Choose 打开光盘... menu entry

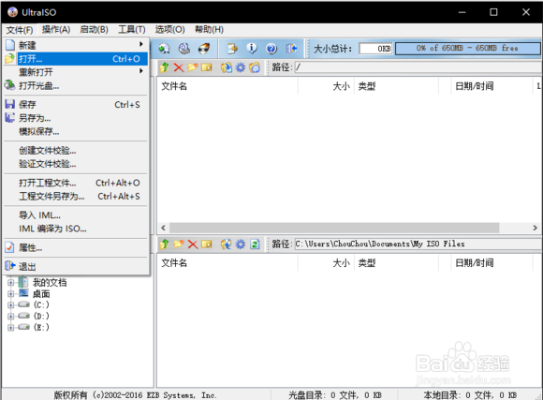point(76,85)
